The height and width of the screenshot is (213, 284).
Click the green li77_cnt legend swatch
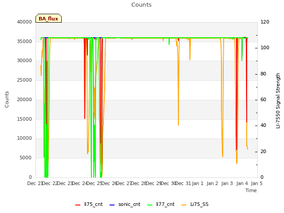point(150,205)
